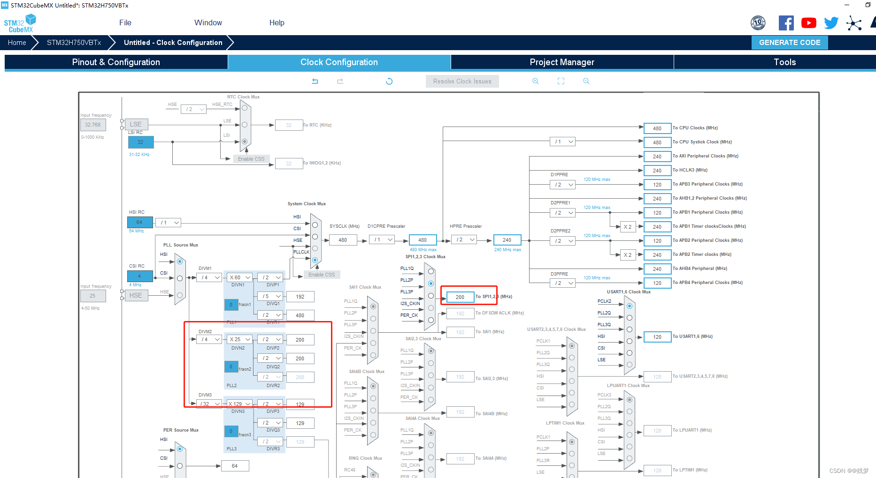Open the Help menu

coord(277,22)
